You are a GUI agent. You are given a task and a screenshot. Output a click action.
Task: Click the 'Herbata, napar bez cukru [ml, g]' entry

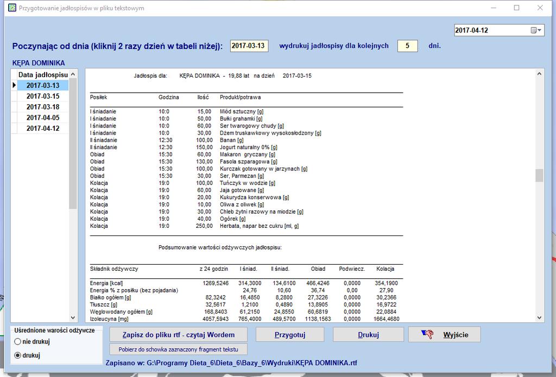click(259, 226)
